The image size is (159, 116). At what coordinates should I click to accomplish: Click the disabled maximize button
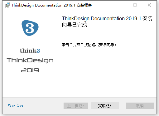[x=135, y=5]
